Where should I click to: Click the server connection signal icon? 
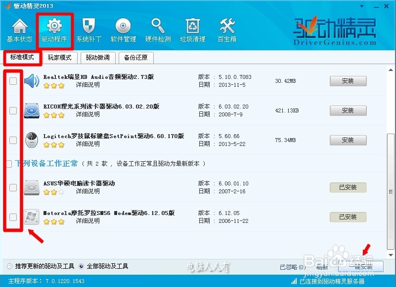pos(294,281)
